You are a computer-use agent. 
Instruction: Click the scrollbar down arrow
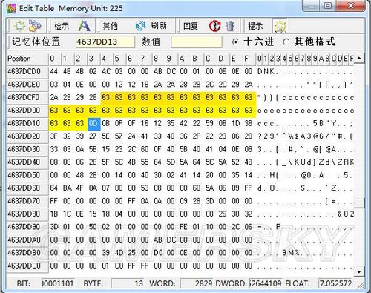(359, 272)
